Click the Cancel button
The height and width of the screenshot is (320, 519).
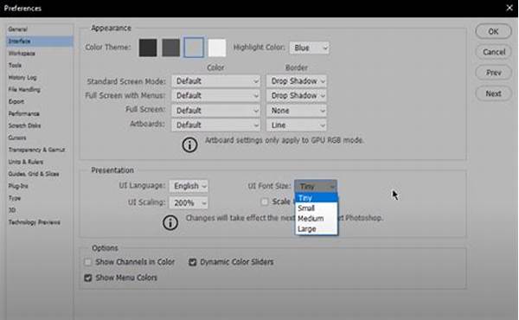(493, 52)
